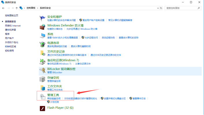
Task: Open 轻松使用 in the sidebar
Action: click(x=9, y=51)
